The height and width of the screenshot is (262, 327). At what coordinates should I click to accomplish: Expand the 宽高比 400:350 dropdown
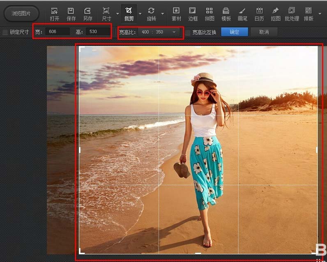(x=174, y=32)
